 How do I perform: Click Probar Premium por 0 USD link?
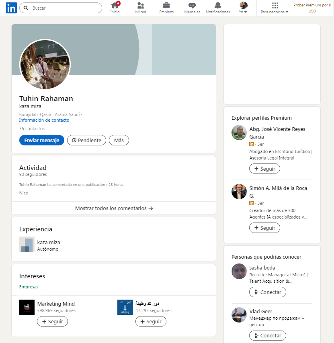[312, 8]
